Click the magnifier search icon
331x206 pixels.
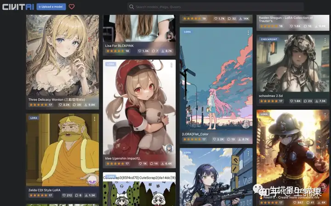[131, 7]
